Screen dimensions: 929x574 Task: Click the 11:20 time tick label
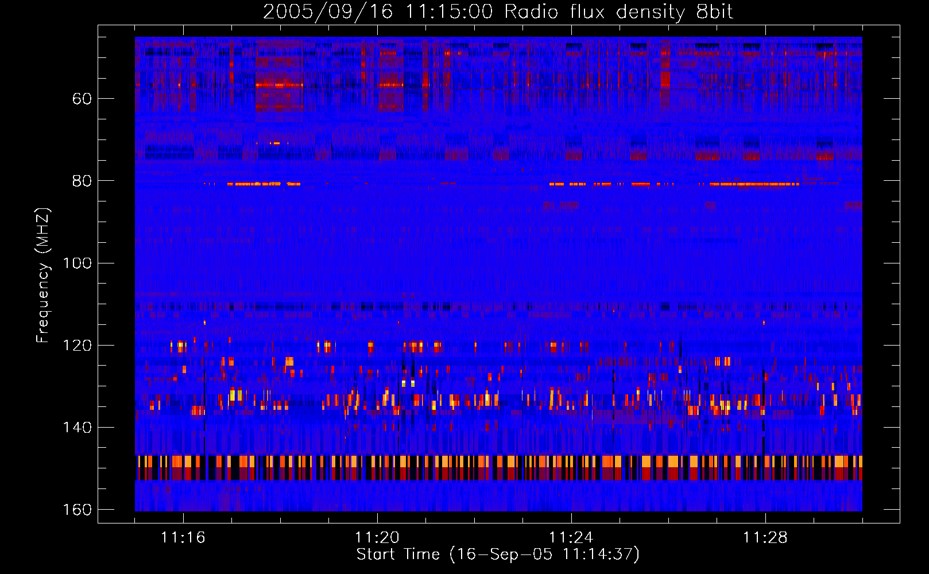pyautogui.click(x=377, y=537)
